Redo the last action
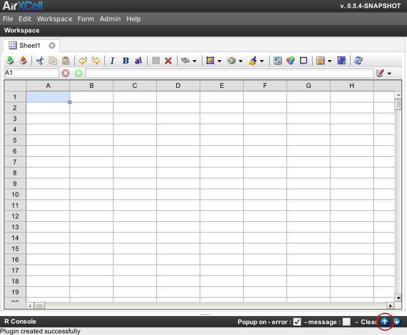 (x=96, y=61)
